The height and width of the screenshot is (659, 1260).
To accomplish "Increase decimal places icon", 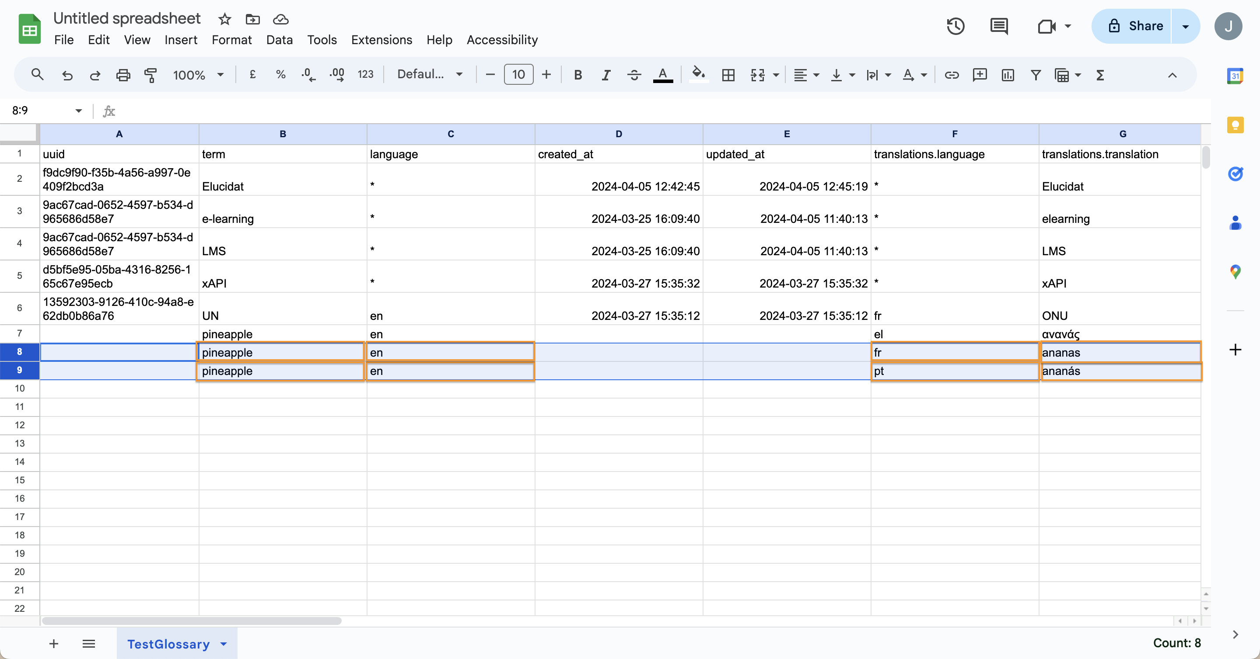I will (x=336, y=75).
